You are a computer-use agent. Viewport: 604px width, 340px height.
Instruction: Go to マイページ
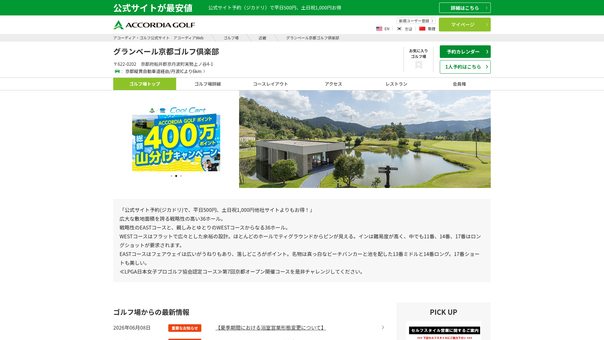coord(465,25)
